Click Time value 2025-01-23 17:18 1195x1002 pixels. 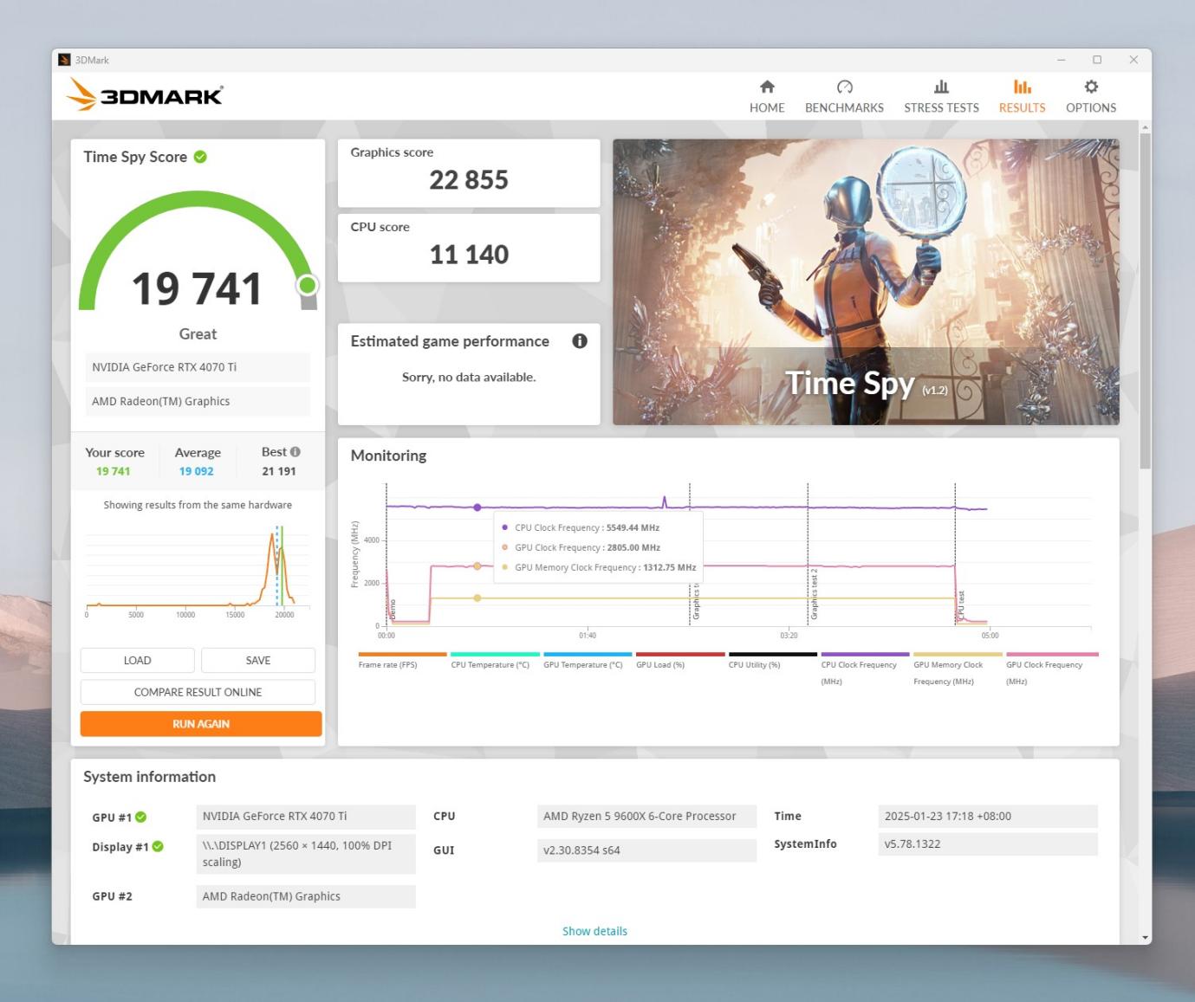pos(988,817)
